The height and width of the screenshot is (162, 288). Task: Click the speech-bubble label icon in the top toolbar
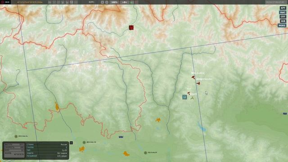[x=72, y=2]
